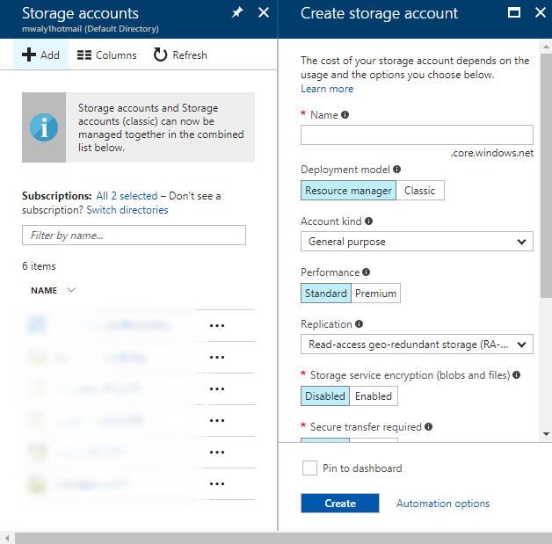552x544 pixels.
Task: Close the Create storage account blade
Action: pyautogui.click(x=541, y=12)
